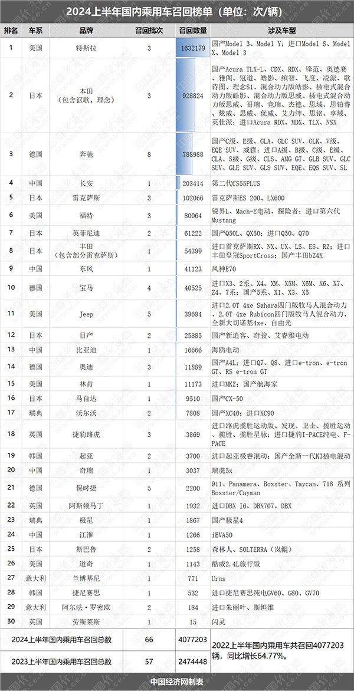
Task: Click the batch total '57'
Action: [x=149, y=662]
